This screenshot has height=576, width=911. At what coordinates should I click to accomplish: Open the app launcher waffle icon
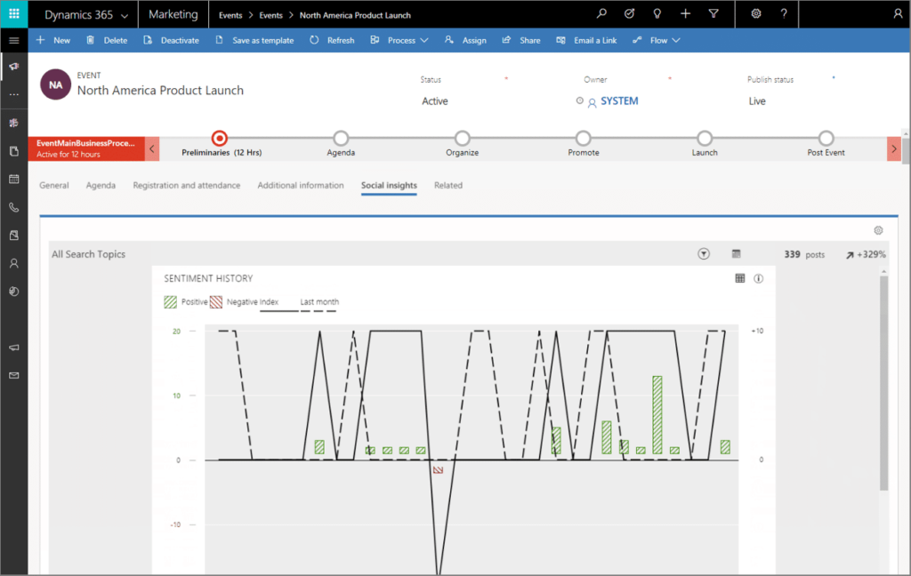tap(13, 14)
